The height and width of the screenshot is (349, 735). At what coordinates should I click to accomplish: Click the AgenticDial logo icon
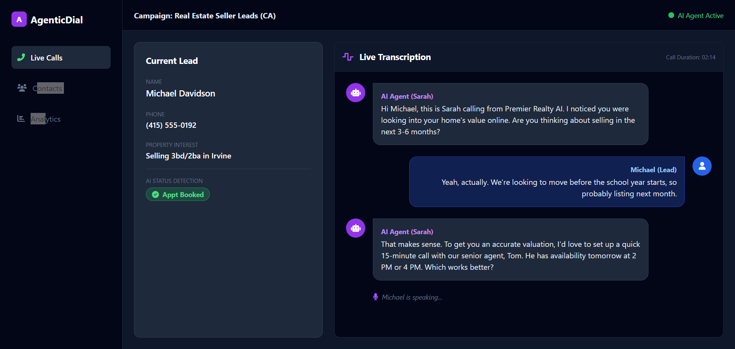19,19
